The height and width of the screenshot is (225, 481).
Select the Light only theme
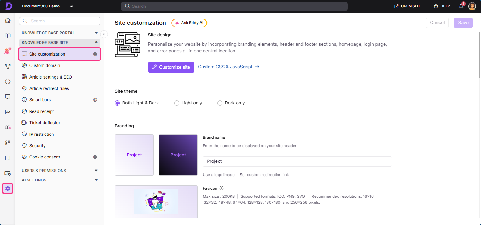(x=188, y=103)
